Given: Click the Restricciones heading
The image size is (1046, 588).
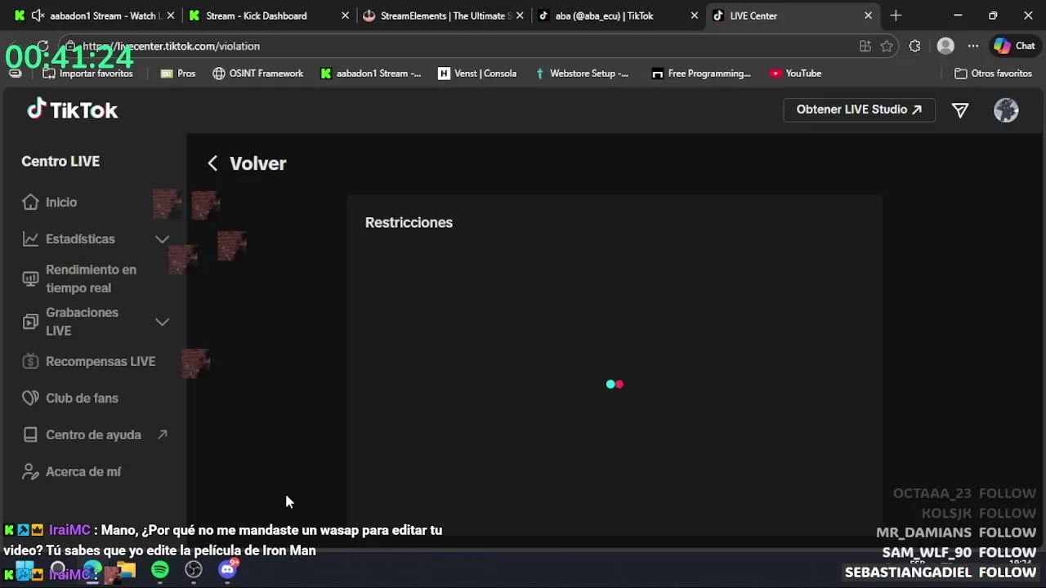Looking at the screenshot, I should click(x=409, y=222).
